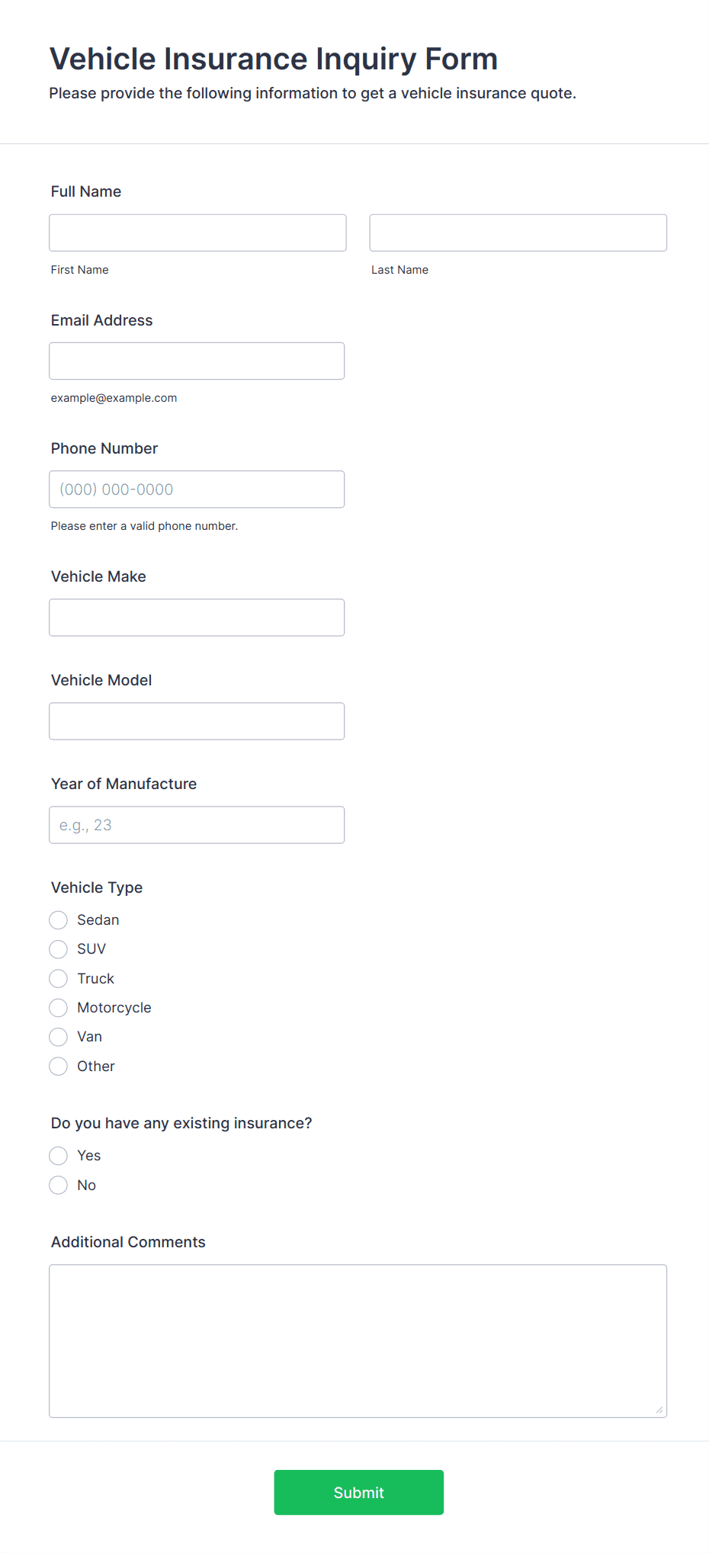Screen dimensions: 709x1553
Task: Click the Additional Comments text area
Action: coord(358,1341)
